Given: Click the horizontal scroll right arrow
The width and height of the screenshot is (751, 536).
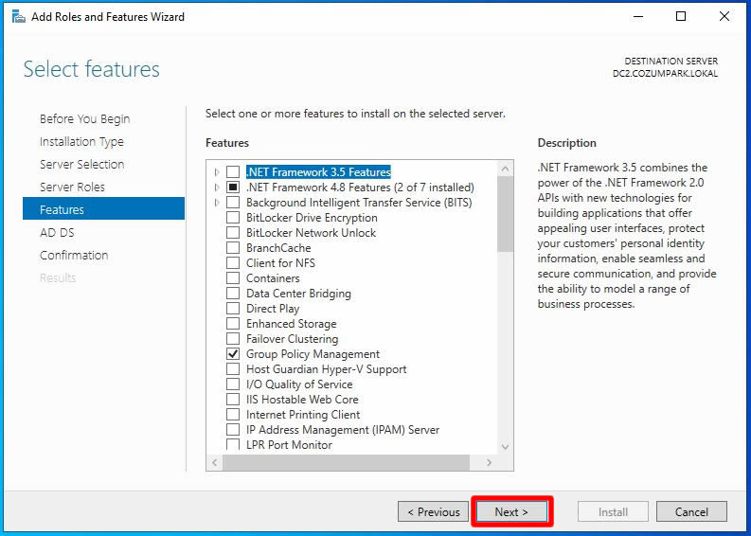Looking at the screenshot, I should click(490, 463).
